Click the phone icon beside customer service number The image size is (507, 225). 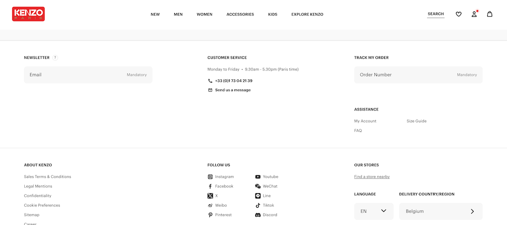point(210,81)
